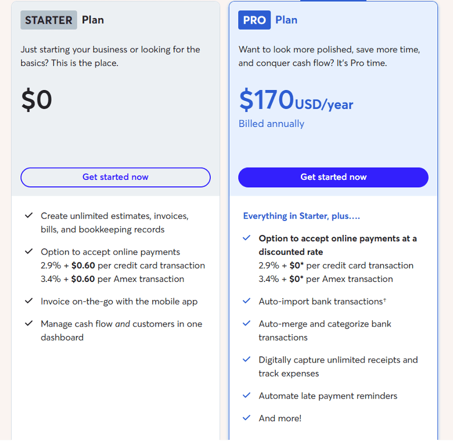Click the blue PRO plan badge

pyautogui.click(x=254, y=20)
